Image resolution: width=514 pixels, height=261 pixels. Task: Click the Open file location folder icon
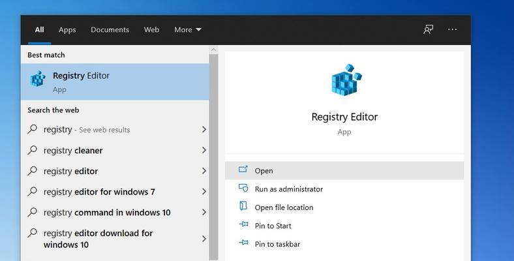click(243, 206)
